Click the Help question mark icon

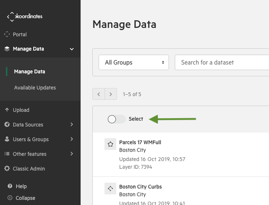(10, 186)
